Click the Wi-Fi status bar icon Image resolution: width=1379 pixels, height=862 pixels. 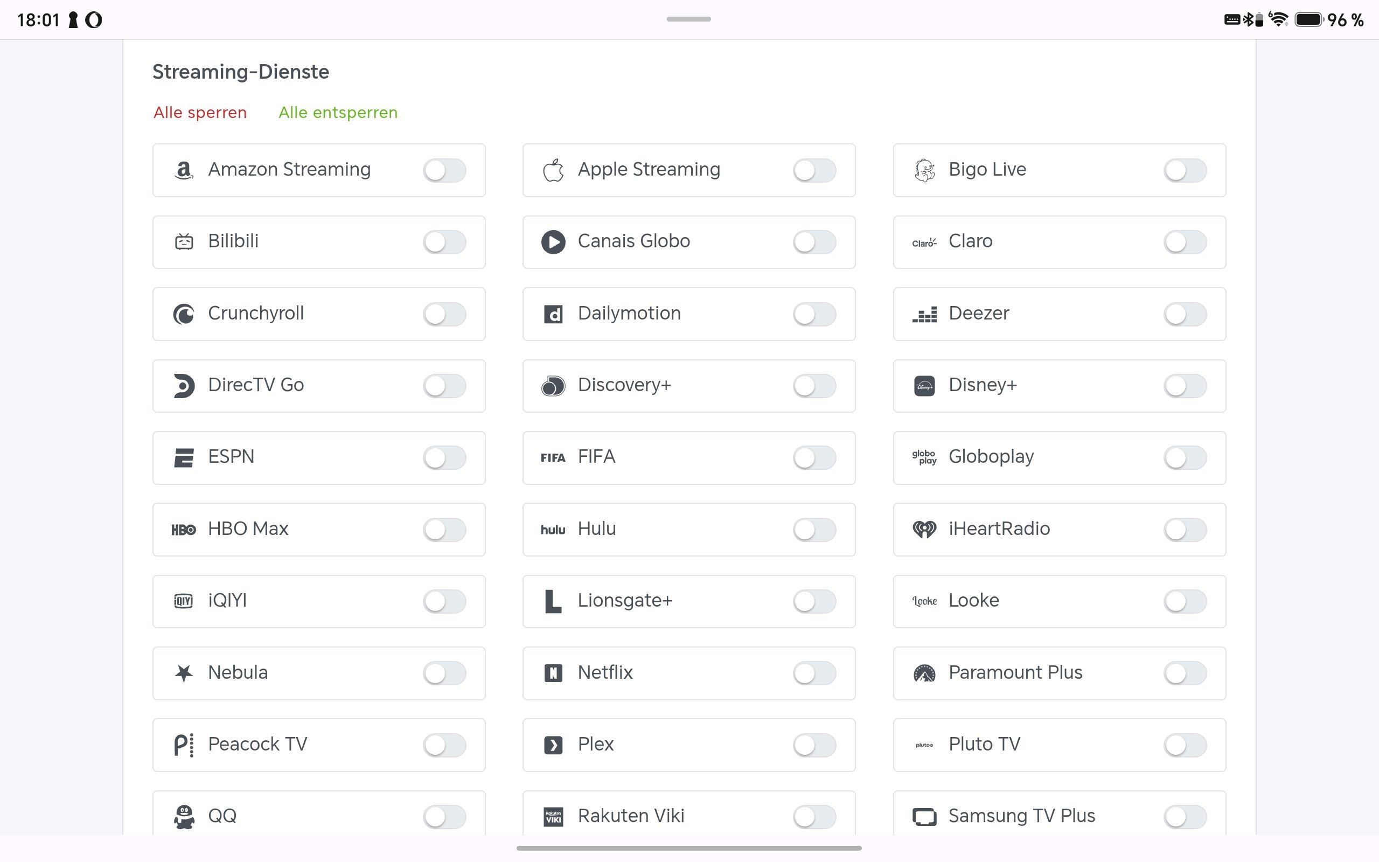point(1279,19)
